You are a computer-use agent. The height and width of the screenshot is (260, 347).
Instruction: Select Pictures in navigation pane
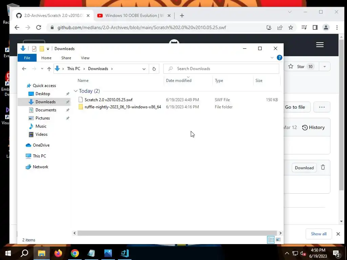click(42, 118)
